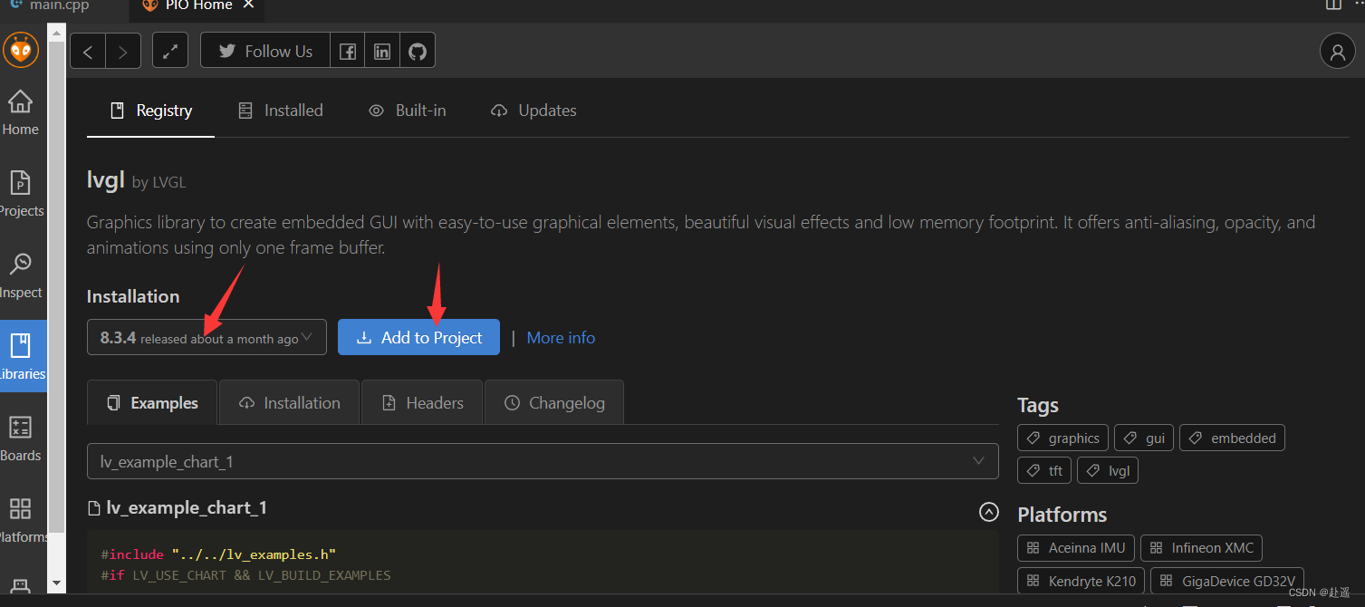Click the split editor icon
1365x607 pixels.
click(1333, 5)
